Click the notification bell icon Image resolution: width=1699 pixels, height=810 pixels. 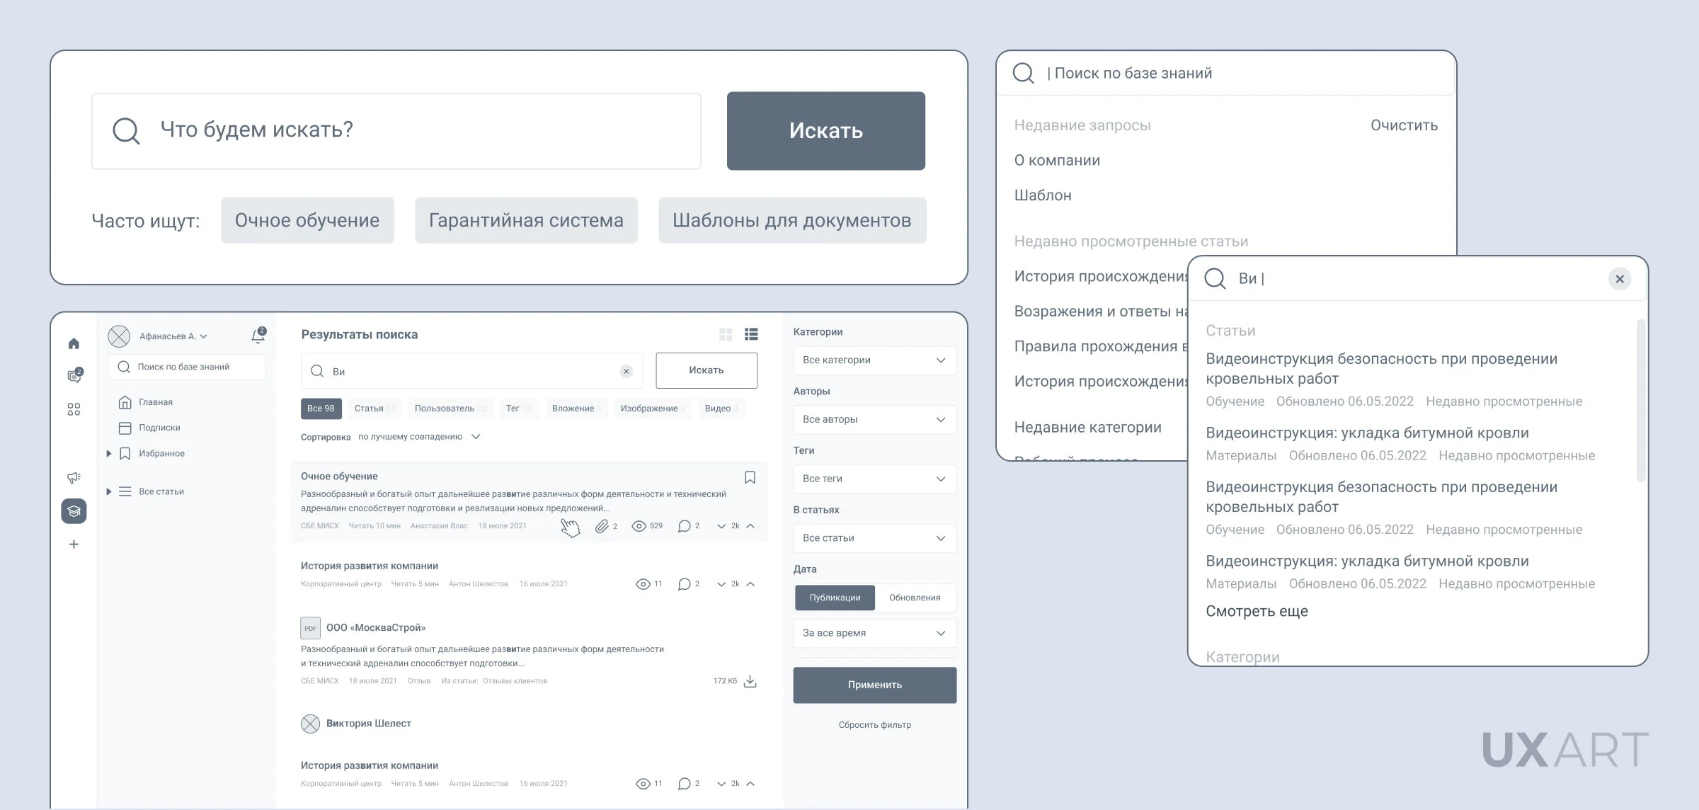(x=258, y=336)
